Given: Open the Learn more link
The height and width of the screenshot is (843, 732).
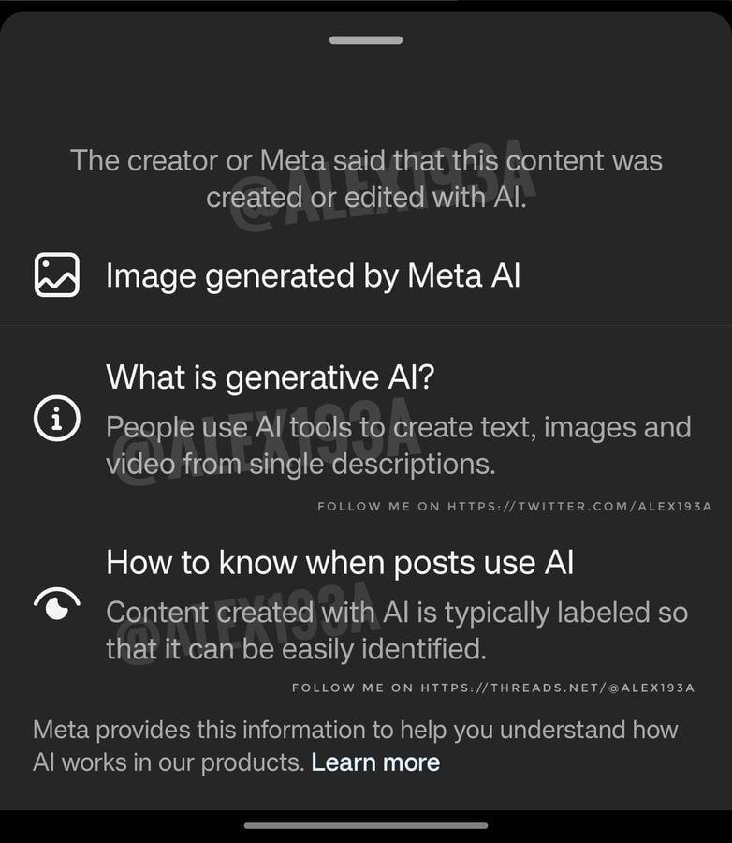Looking at the screenshot, I should 375,762.
